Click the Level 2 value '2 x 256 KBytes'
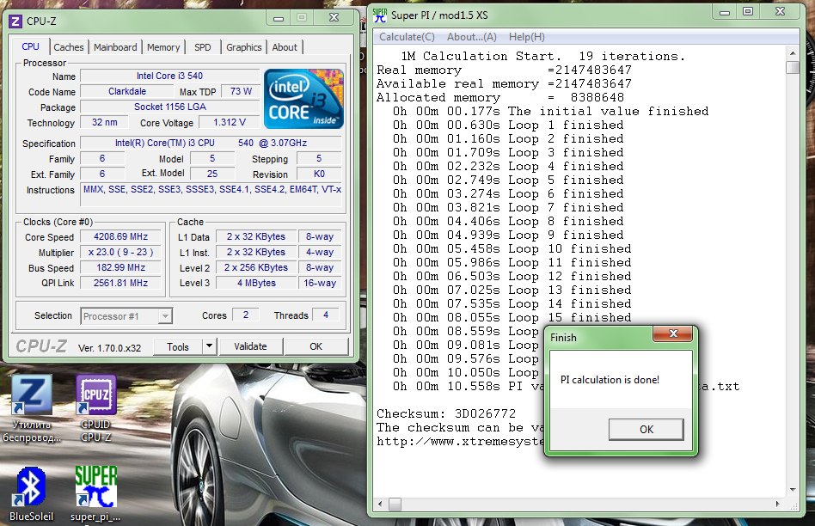Image resolution: width=815 pixels, height=526 pixels. (x=256, y=267)
